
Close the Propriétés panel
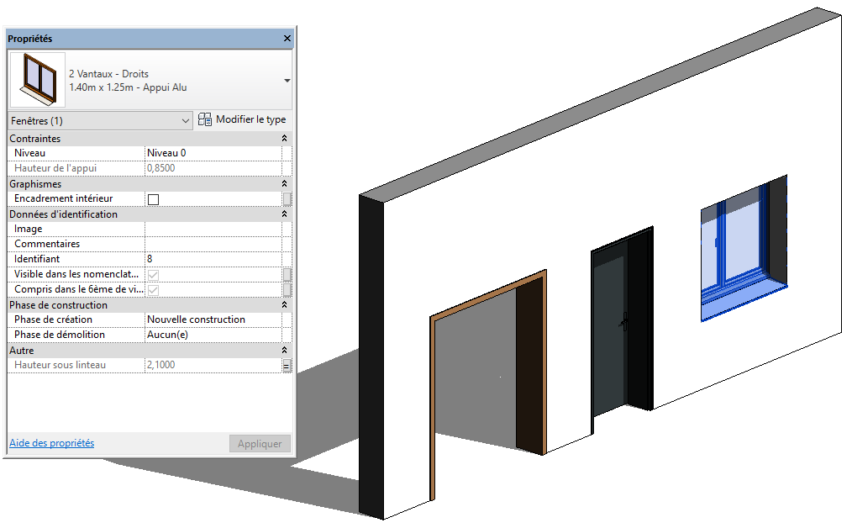click(x=287, y=39)
